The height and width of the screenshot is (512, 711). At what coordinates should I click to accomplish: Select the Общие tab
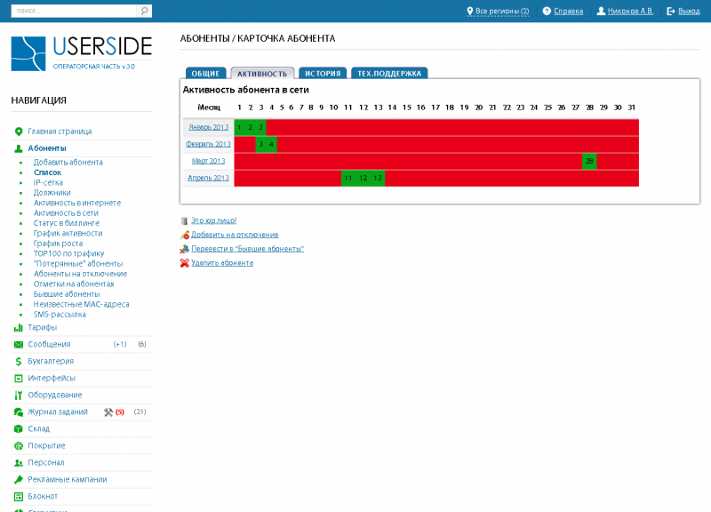click(205, 74)
